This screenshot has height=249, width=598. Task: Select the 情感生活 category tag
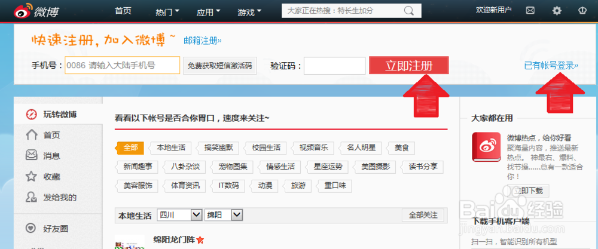click(280, 167)
